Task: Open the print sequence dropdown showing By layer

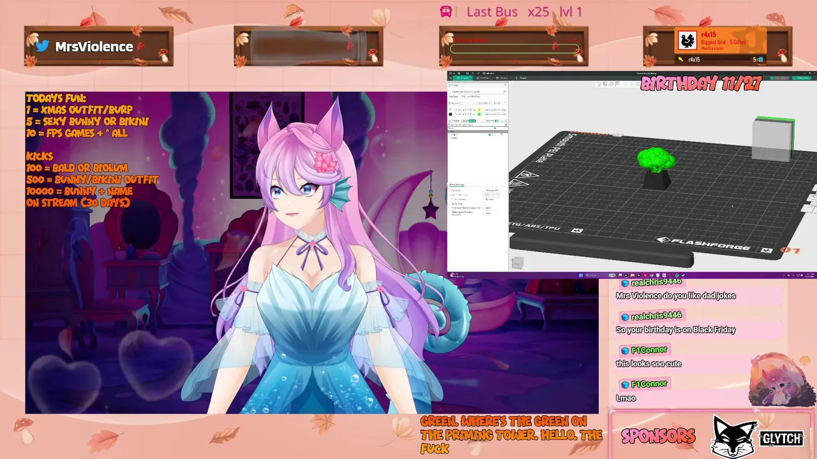Action: (491, 199)
